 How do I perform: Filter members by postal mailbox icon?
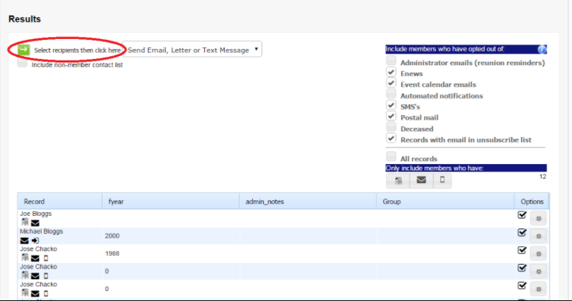click(x=399, y=180)
